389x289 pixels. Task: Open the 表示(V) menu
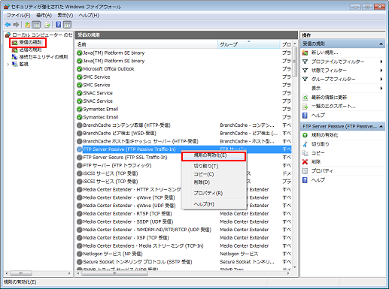click(x=65, y=15)
